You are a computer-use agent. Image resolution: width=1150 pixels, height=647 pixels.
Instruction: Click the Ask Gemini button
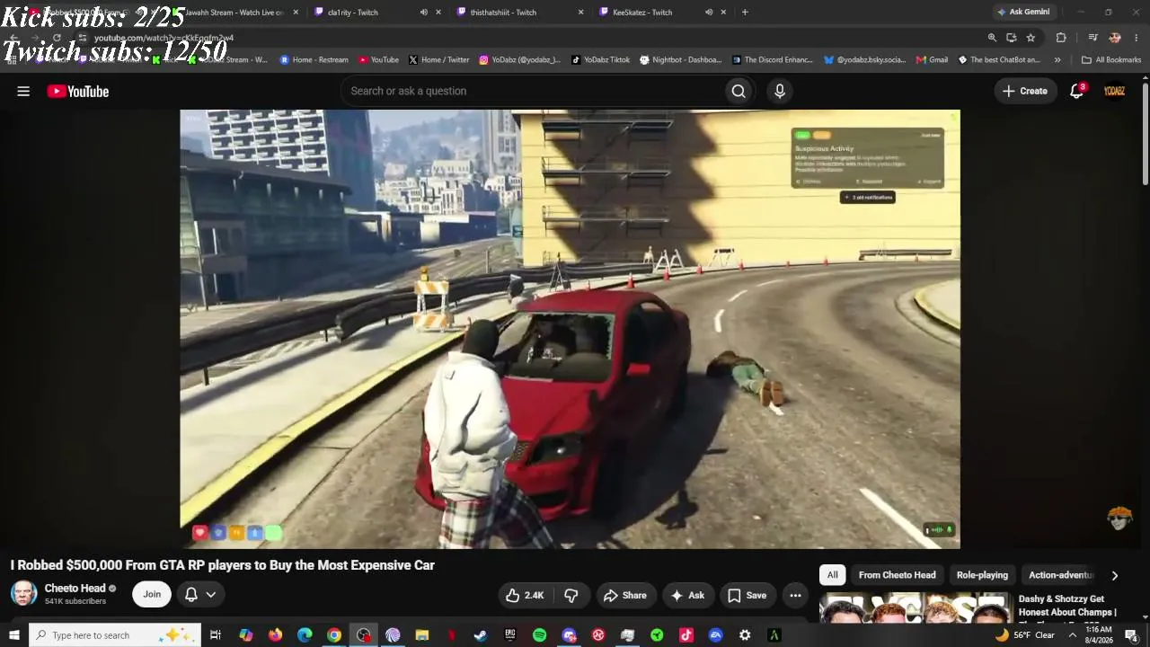1022,12
